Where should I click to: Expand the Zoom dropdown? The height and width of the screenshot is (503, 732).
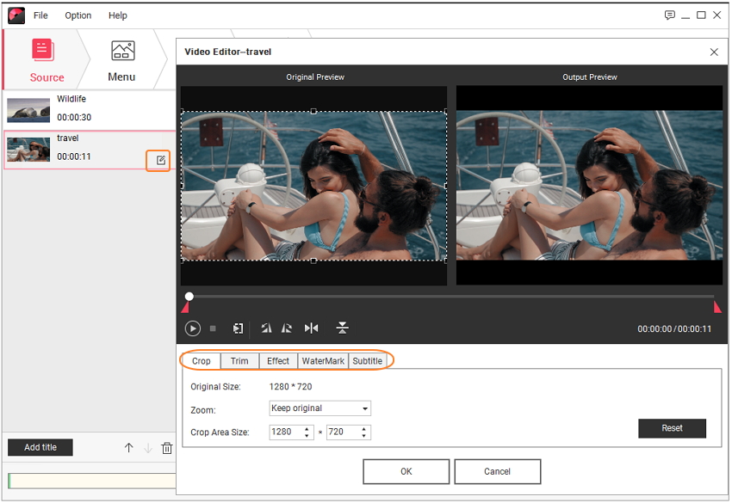[x=365, y=408]
